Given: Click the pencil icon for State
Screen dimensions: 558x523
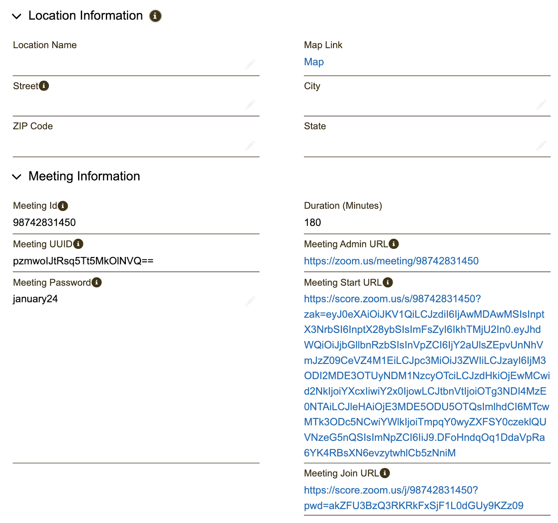Looking at the screenshot, I should point(541,145).
